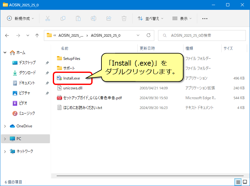
Task: Switch to large thumbnails view icon
Action: click(x=245, y=182)
